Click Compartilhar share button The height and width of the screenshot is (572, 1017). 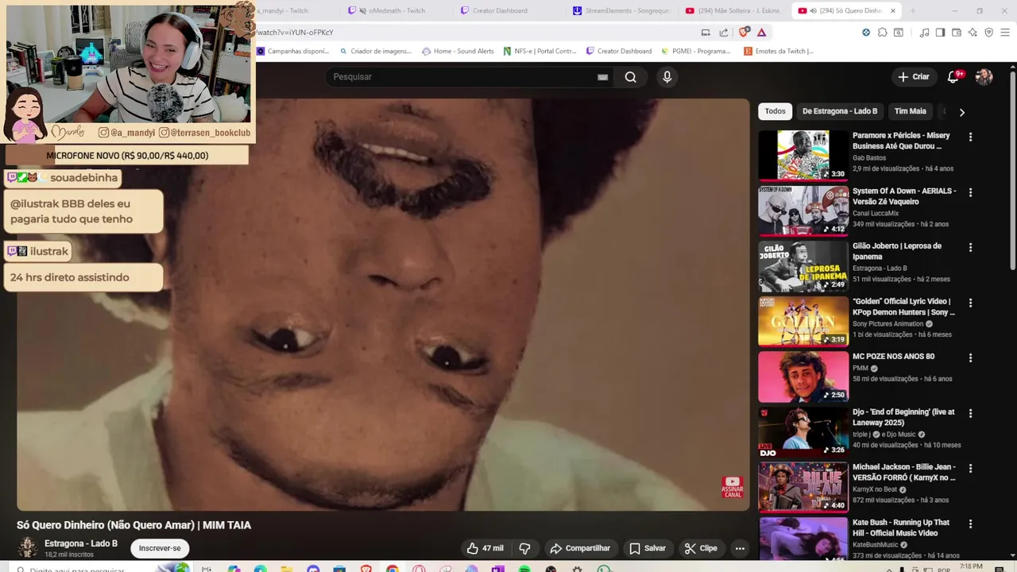click(x=580, y=548)
